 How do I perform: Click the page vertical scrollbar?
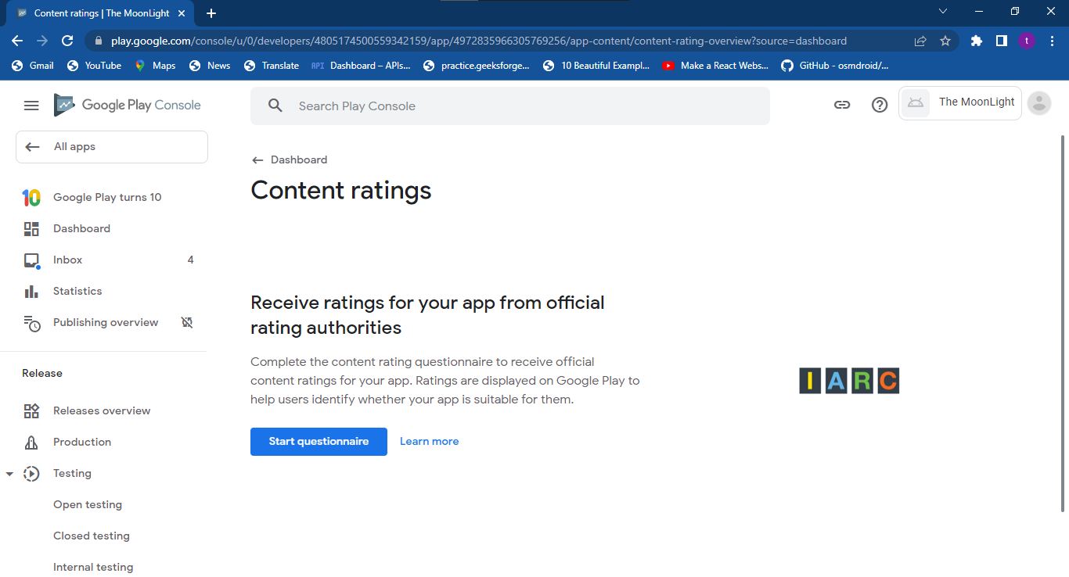click(x=1063, y=324)
